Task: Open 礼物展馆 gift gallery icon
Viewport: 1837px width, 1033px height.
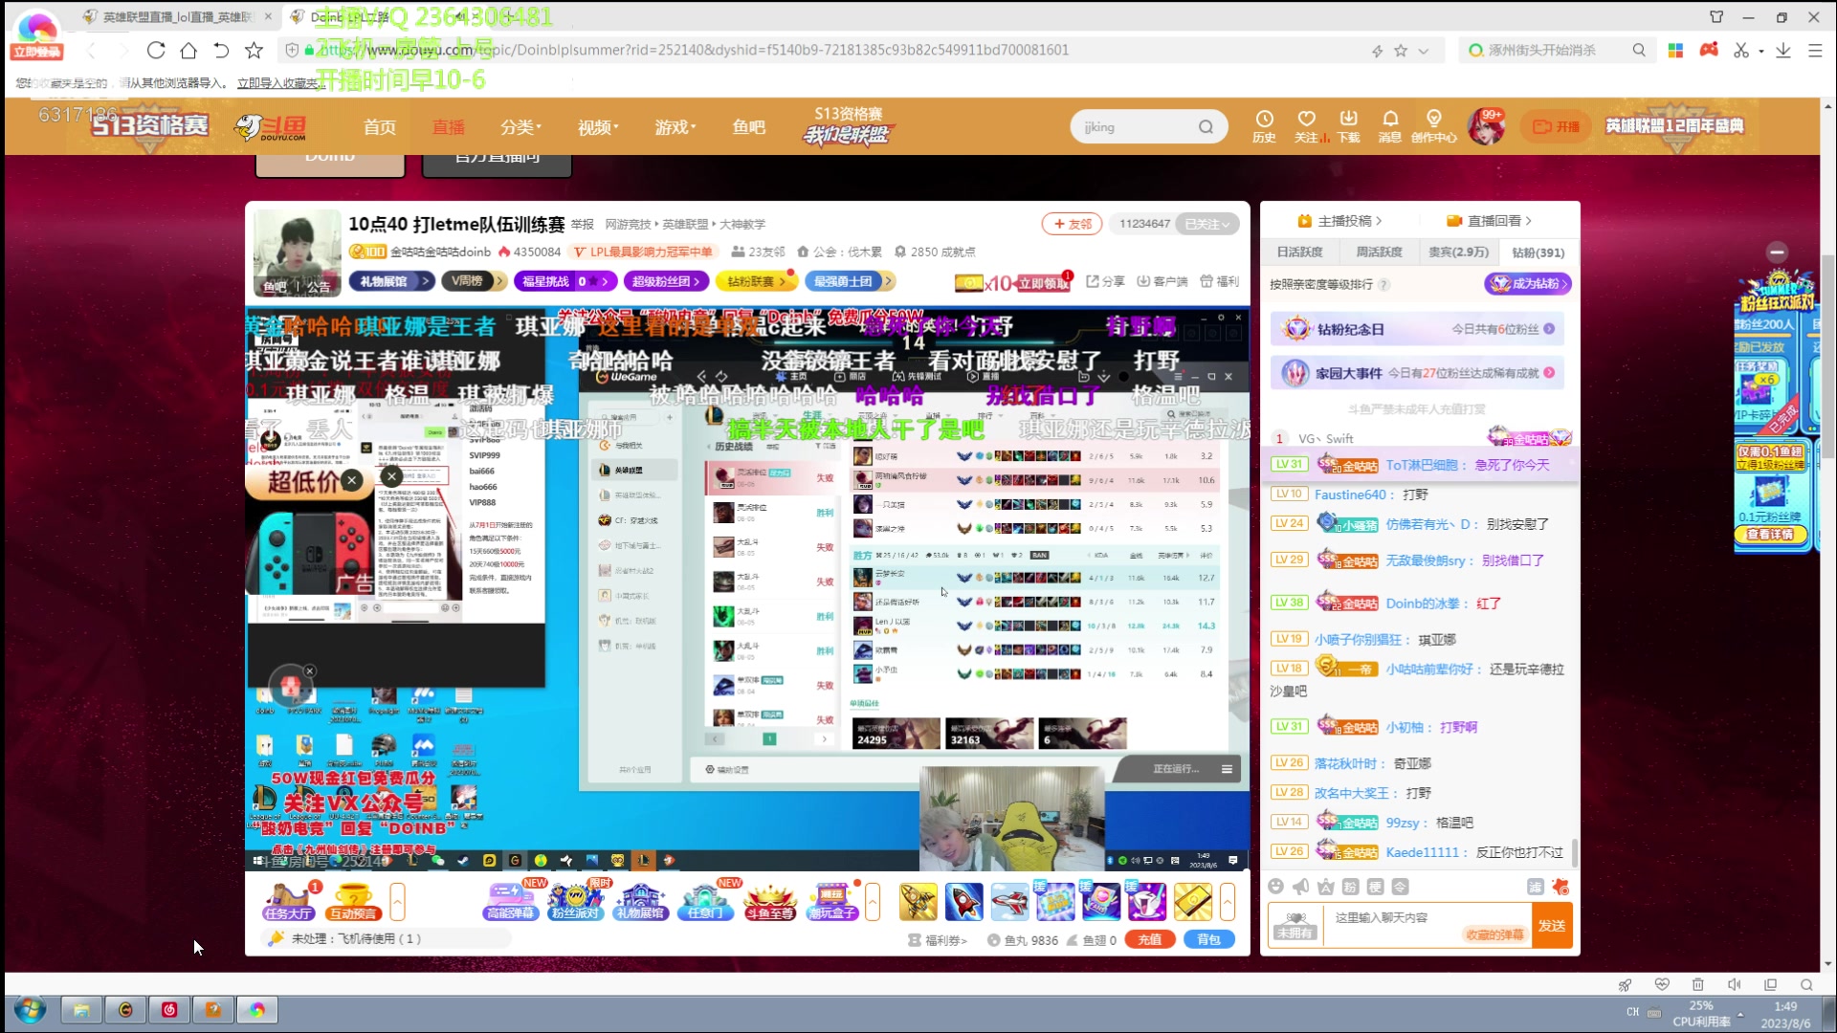Action: [640, 901]
